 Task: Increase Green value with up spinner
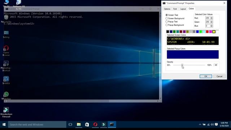(x=212, y=21)
